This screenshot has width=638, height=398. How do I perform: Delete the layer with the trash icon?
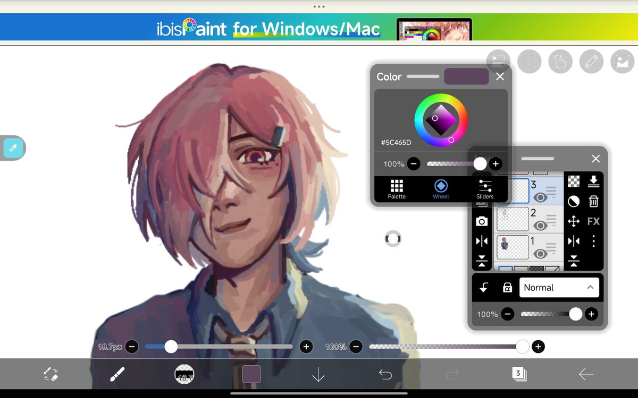click(594, 201)
